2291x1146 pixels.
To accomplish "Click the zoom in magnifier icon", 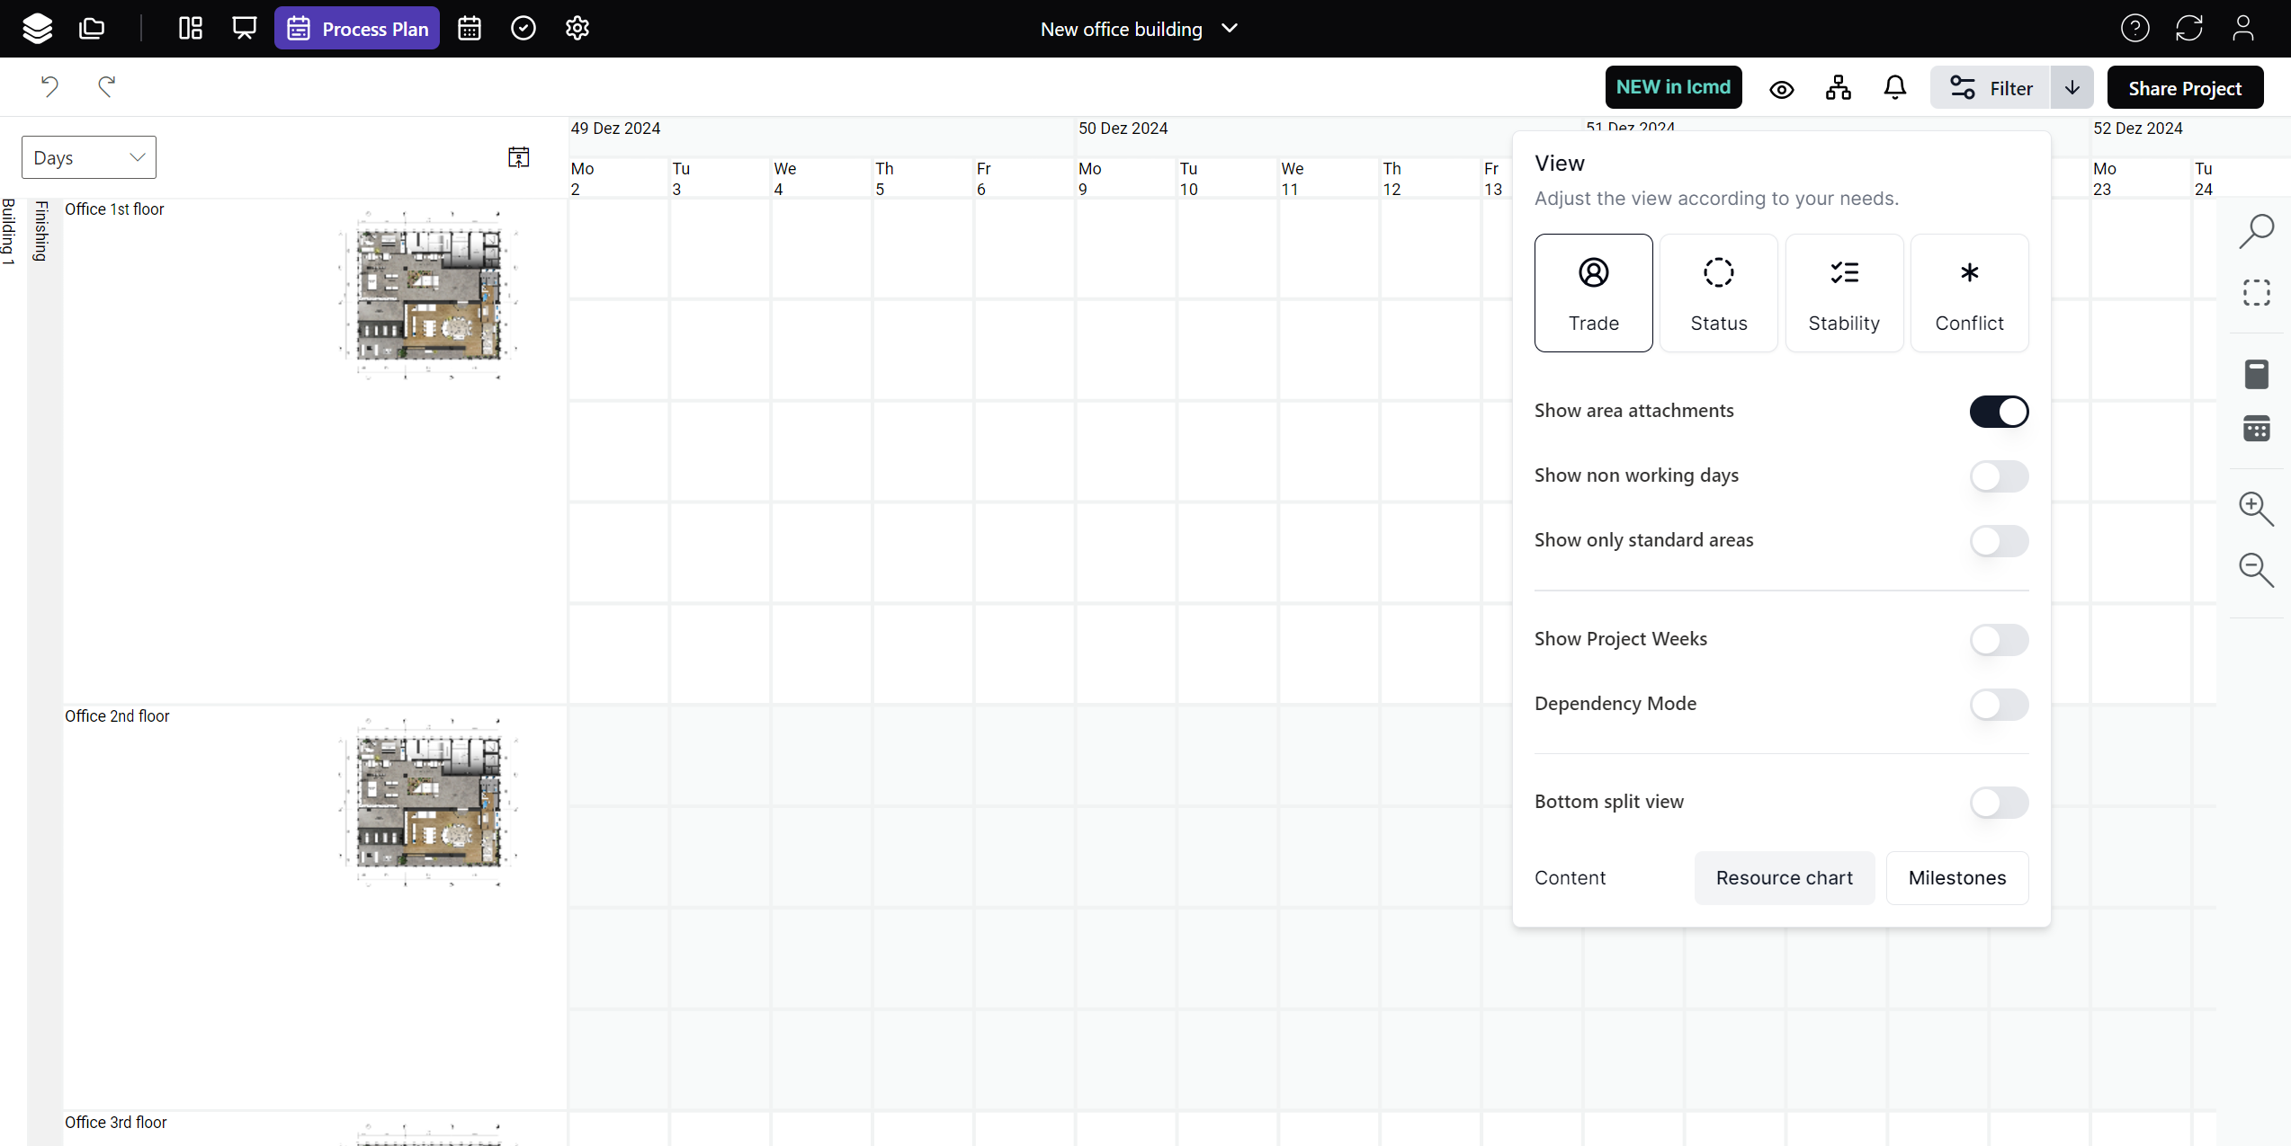I will coord(2256,509).
